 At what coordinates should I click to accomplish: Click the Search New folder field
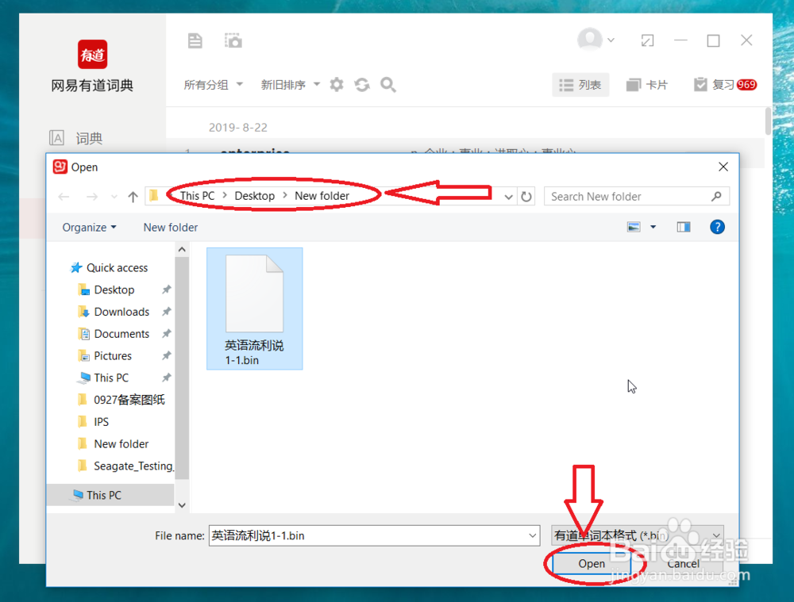[x=636, y=196]
